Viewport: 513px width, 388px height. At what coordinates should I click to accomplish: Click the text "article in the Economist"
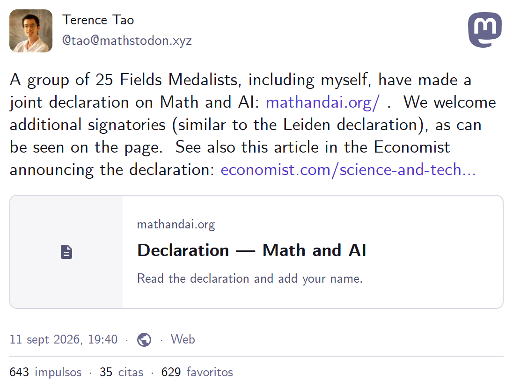362,147
